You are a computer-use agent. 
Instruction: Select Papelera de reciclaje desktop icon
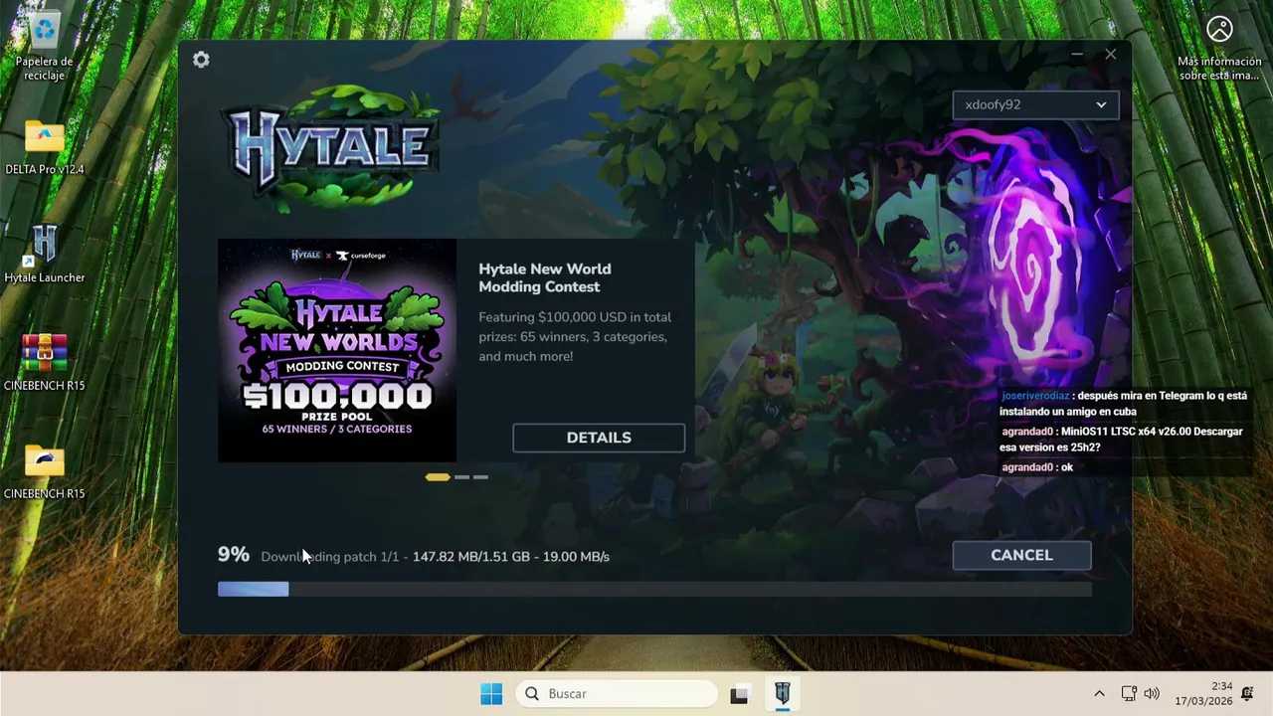(45, 47)
